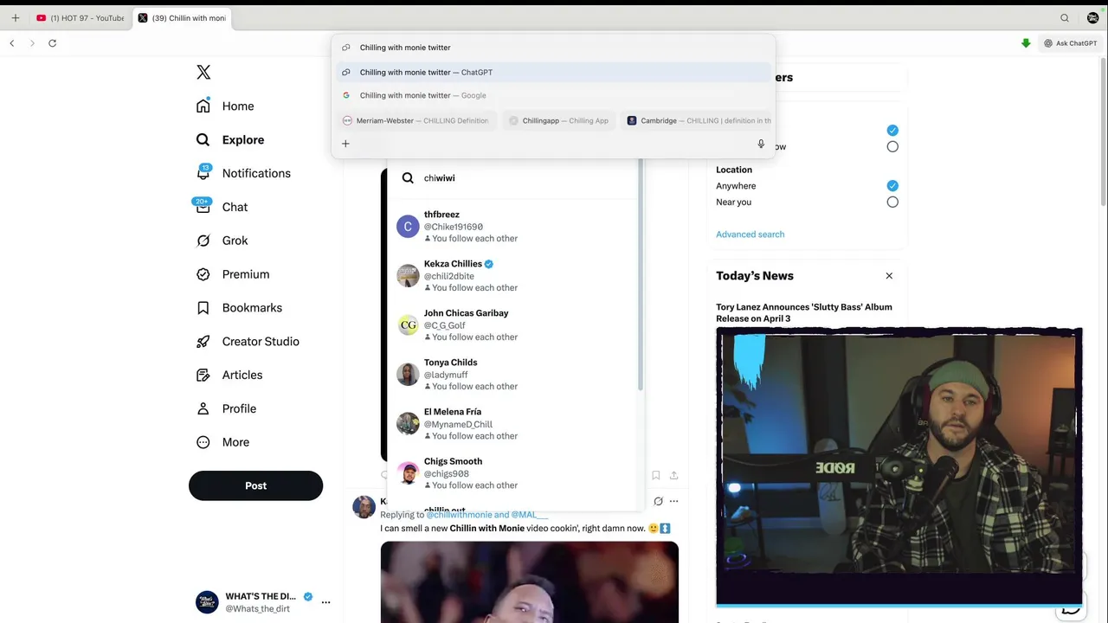Open Creator Studio
Image resolution: width=1108 pixels, height=623 pixels.
click(248, 342)
